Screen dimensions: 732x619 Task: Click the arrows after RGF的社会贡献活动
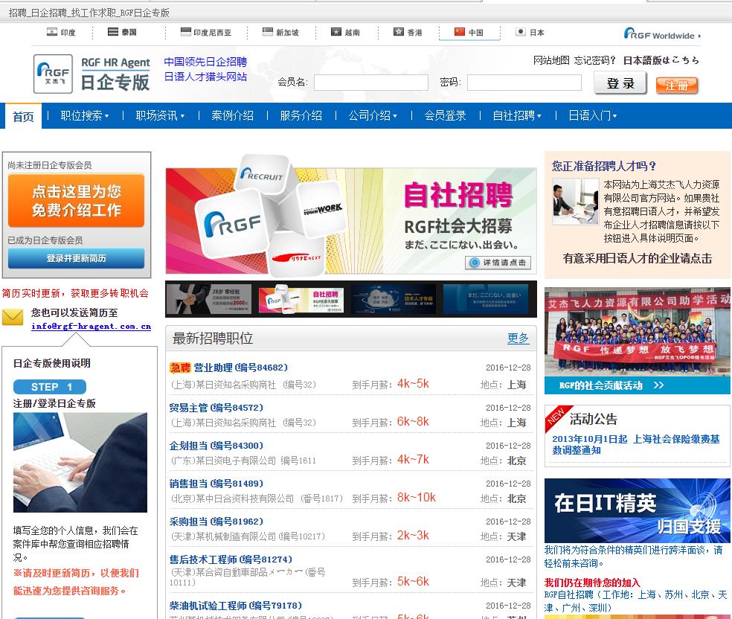tap(658, 385)
